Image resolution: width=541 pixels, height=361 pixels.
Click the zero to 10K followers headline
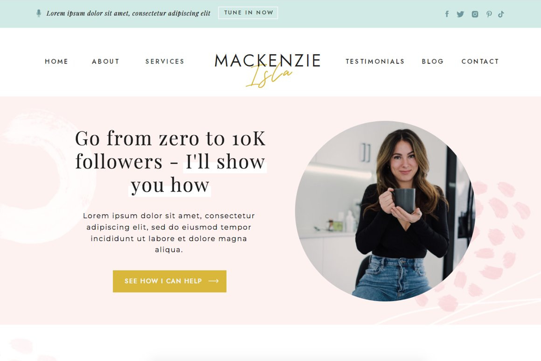tap(170, 161)
